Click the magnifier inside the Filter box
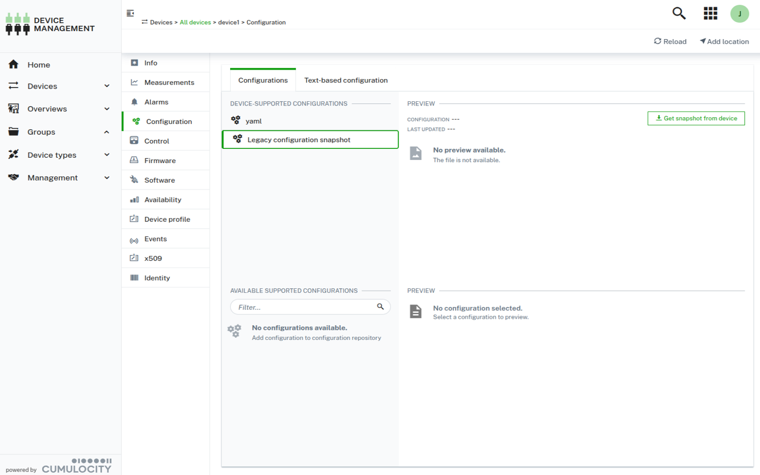This screenshot has width=760, height=475. (380, 306)
